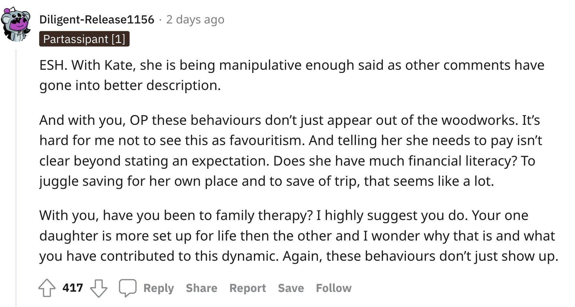575x307 pixels.
Task: Save the comment
Action: click(291, 288)
